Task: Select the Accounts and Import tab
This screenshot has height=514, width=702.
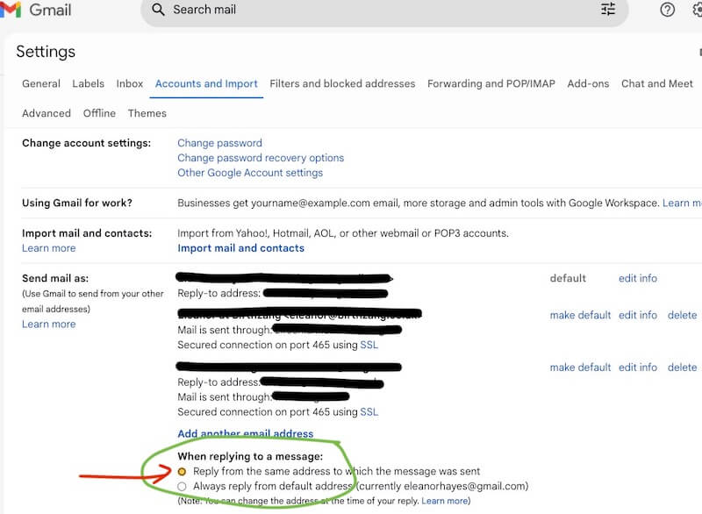Action: coord(206,83)
